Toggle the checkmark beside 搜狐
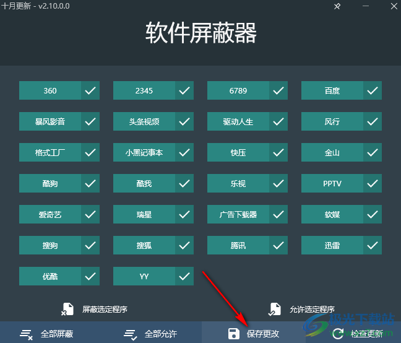This screenshot has width=401, height=343. [184, 245]
